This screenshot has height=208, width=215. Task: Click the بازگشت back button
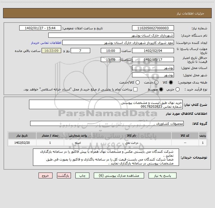[64, 176]
